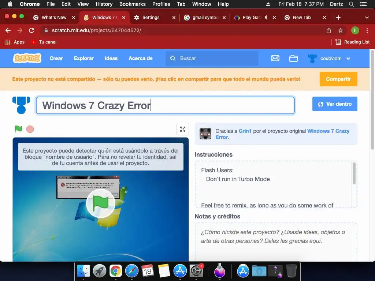Open the Grin1 user link
This screenshot has width=375, height=281.
tap(245, 131)
